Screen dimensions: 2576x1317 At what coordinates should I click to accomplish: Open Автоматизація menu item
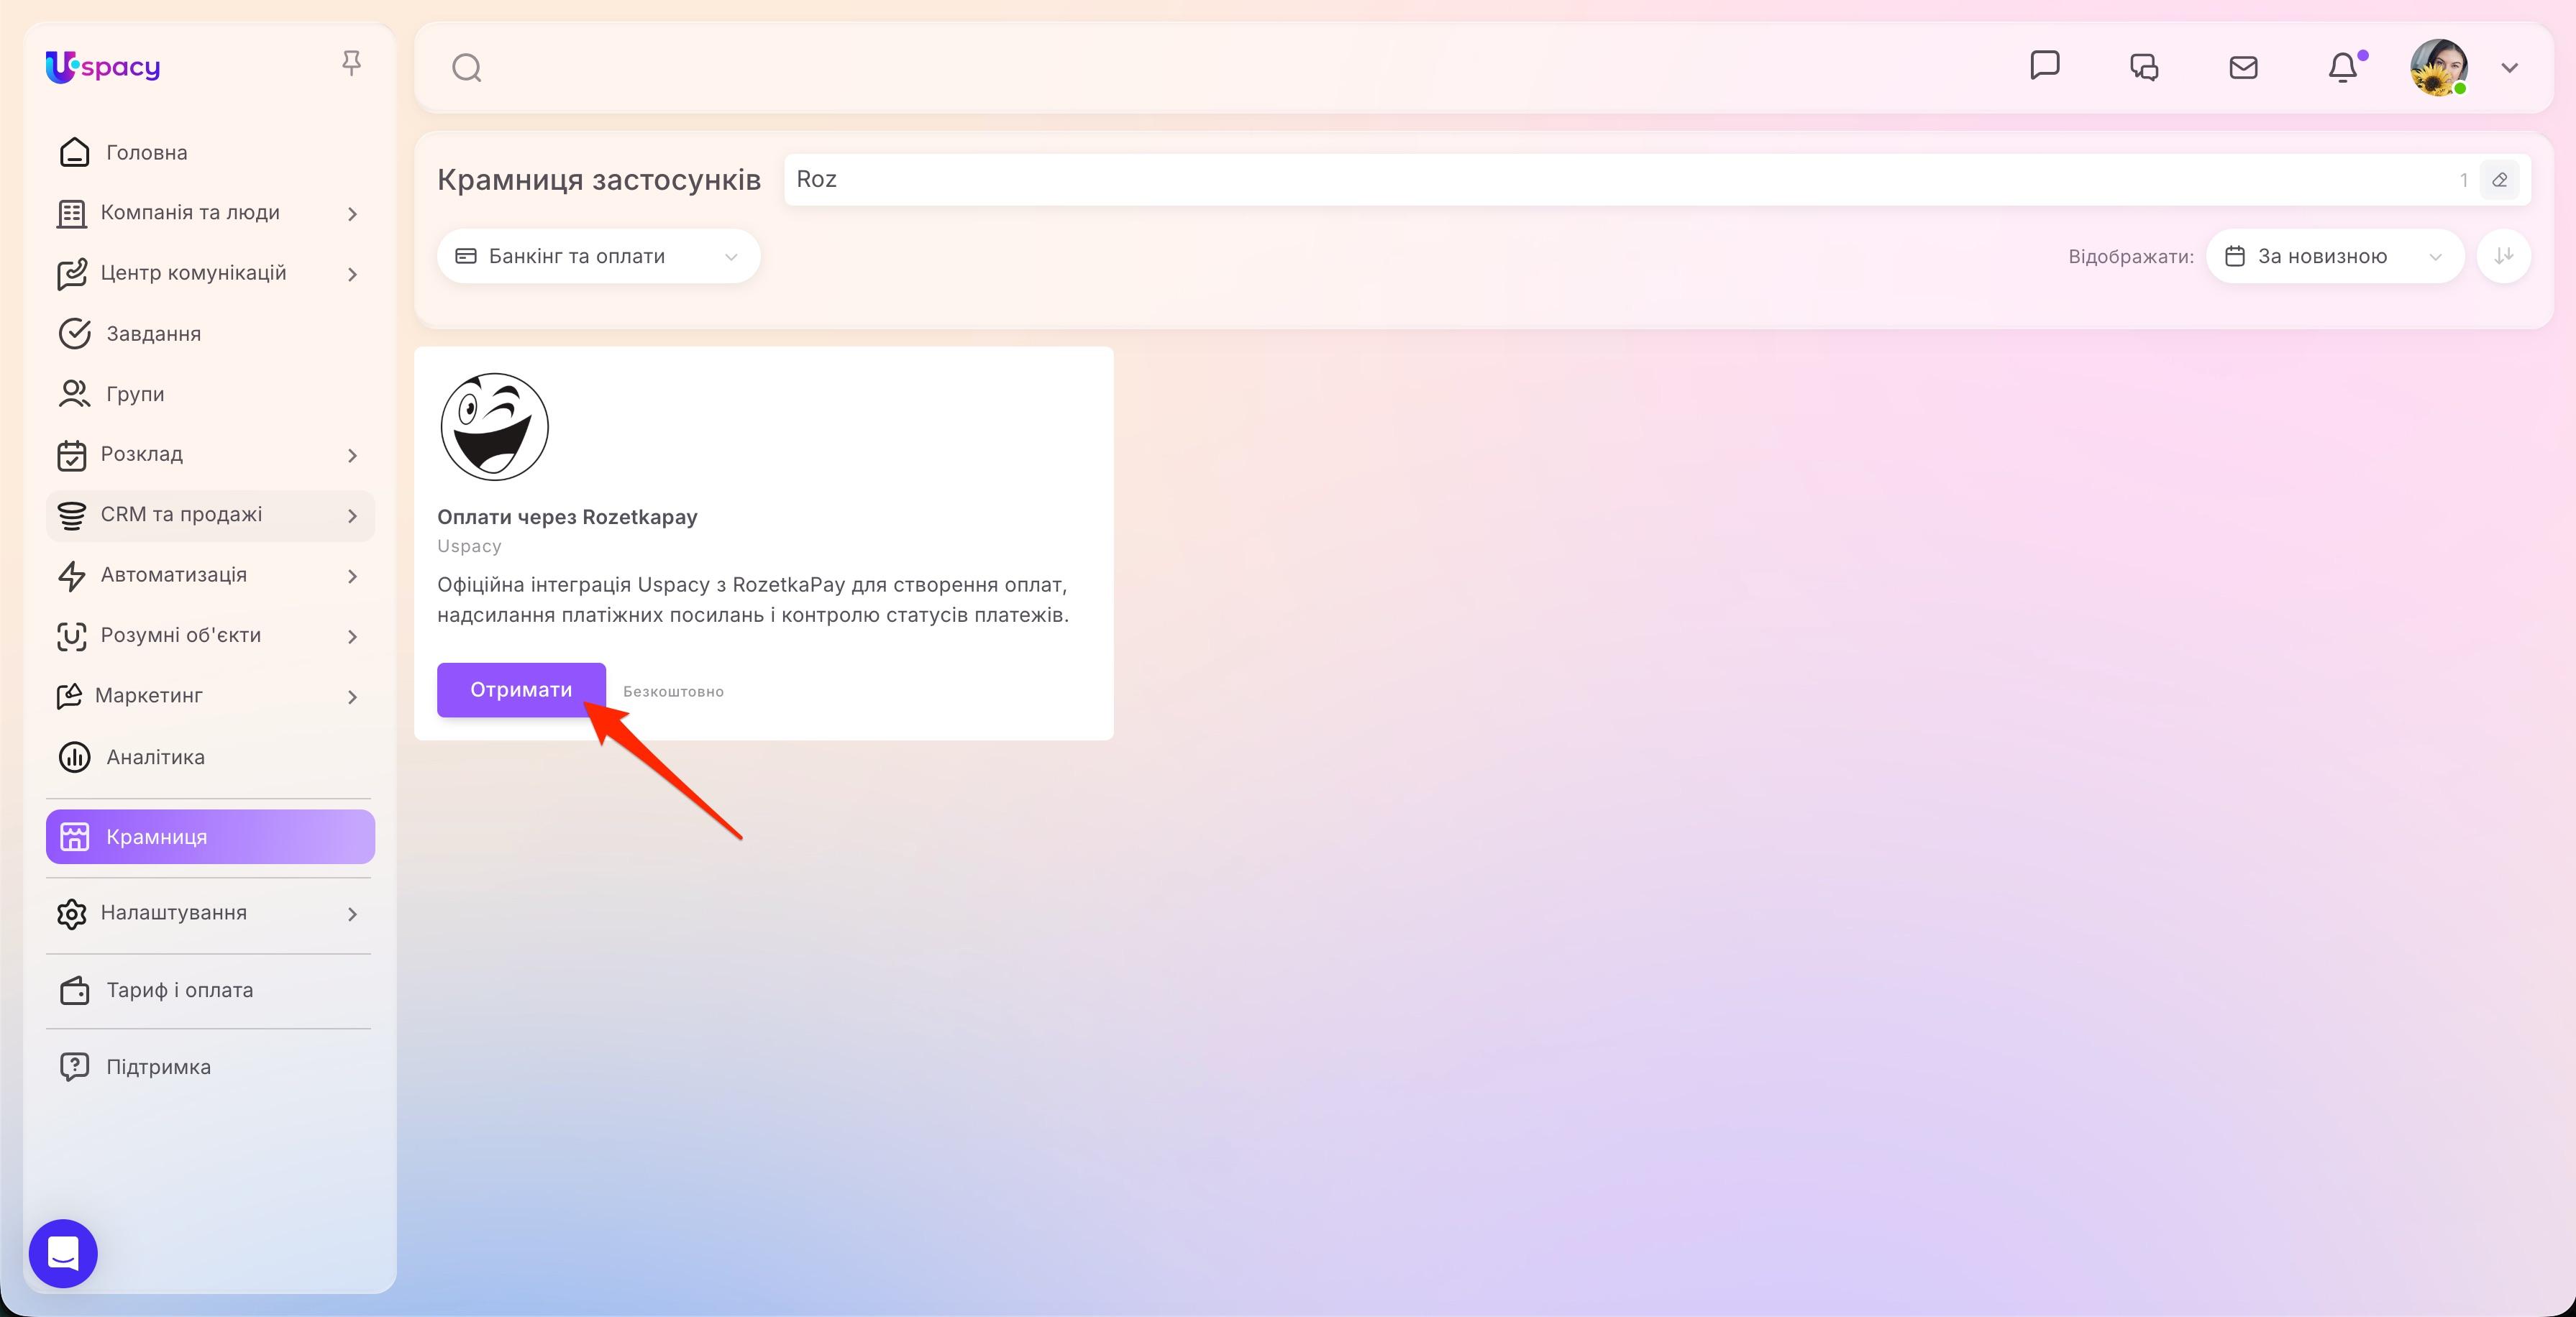[210, 575]
